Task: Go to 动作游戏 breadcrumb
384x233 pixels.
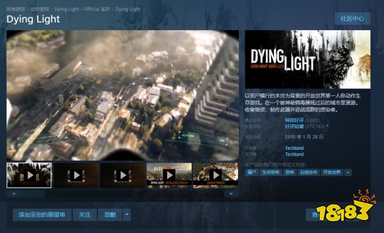Action: point(40,10)
